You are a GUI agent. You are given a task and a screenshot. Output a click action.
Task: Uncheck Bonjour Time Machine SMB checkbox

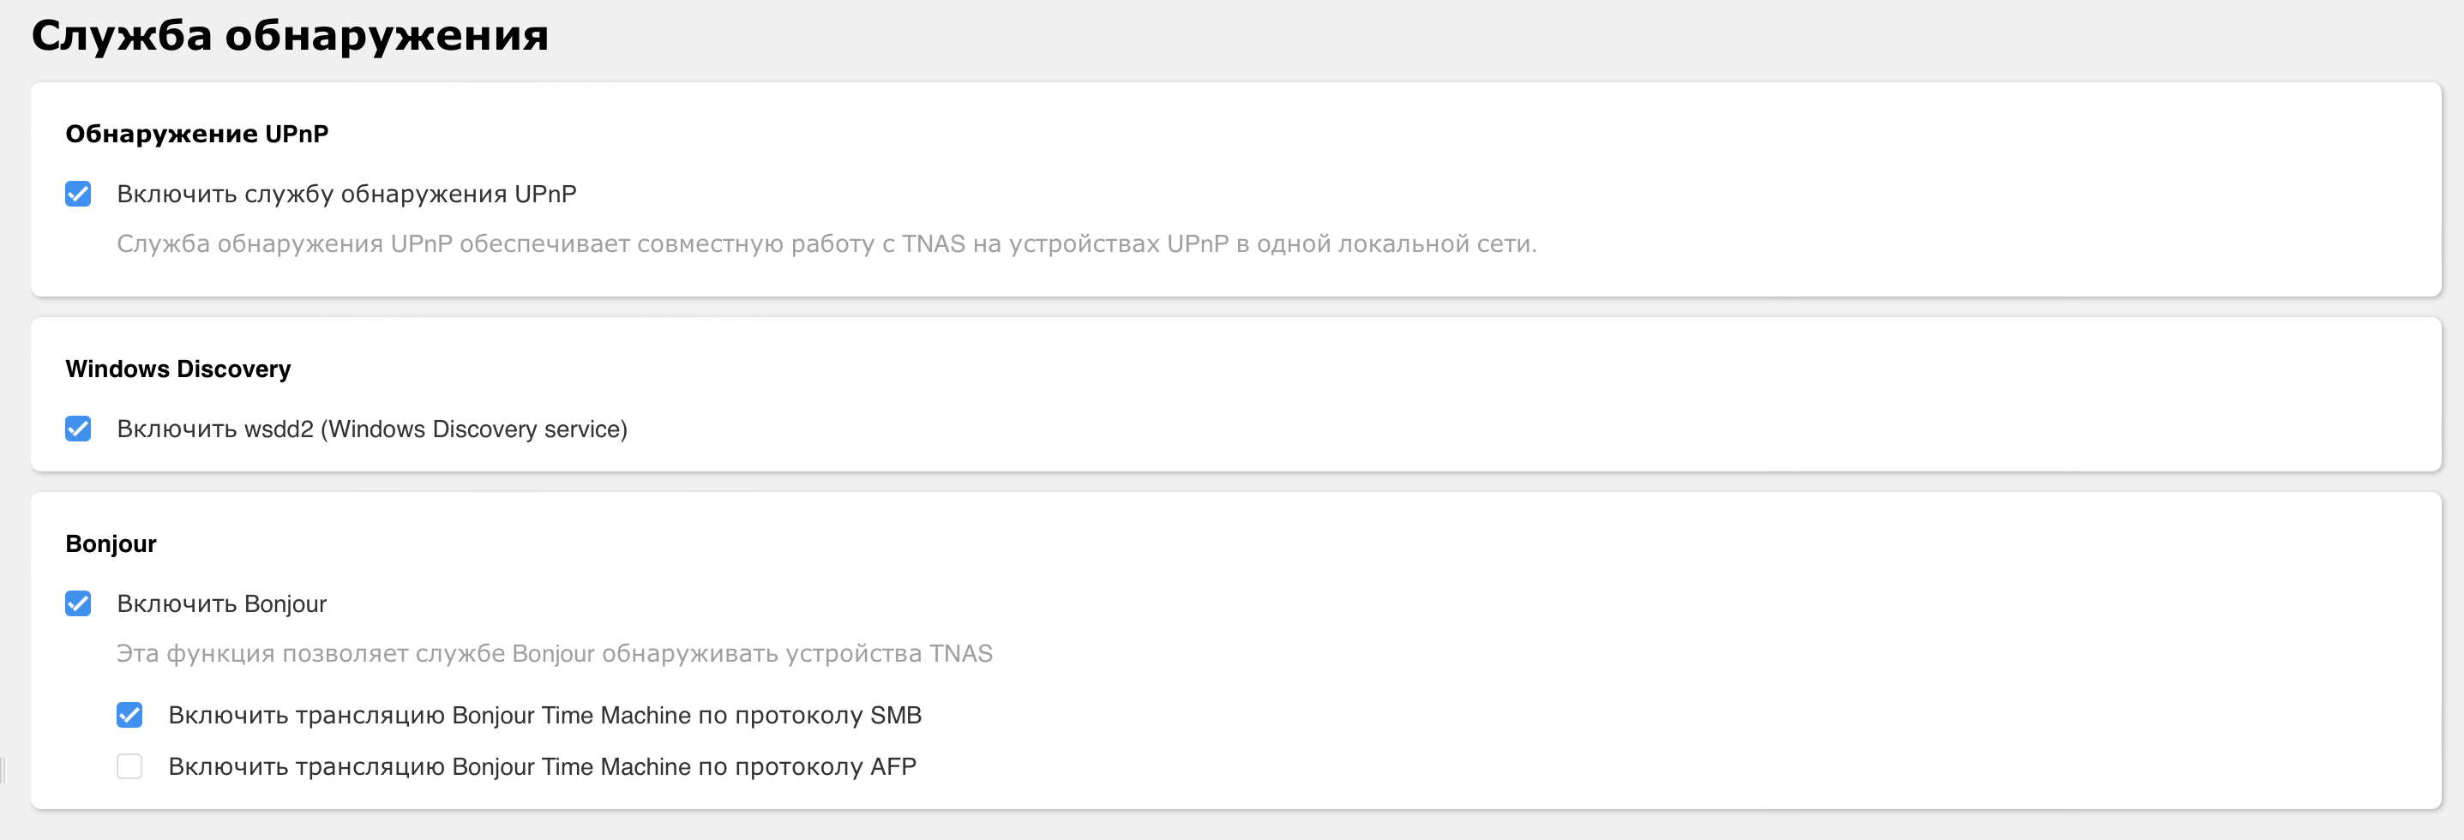pyautogui.click(x=130, y=715)
